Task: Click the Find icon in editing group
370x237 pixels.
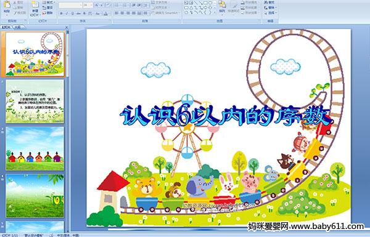Action: tap(269, 2)
